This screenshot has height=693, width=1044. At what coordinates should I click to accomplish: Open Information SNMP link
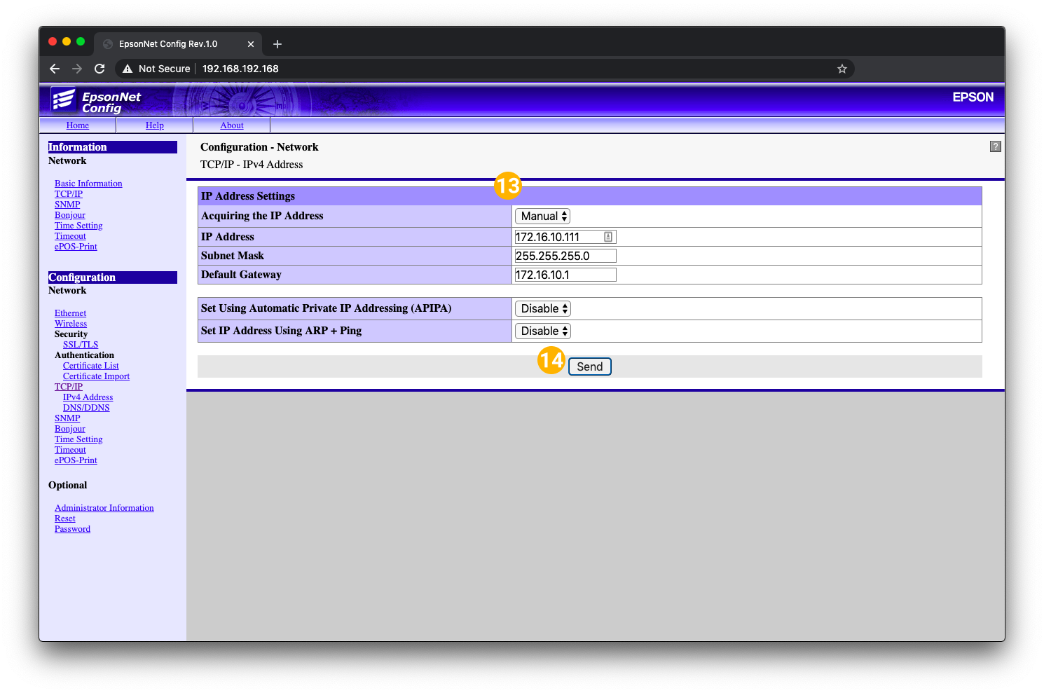[67, 205]
